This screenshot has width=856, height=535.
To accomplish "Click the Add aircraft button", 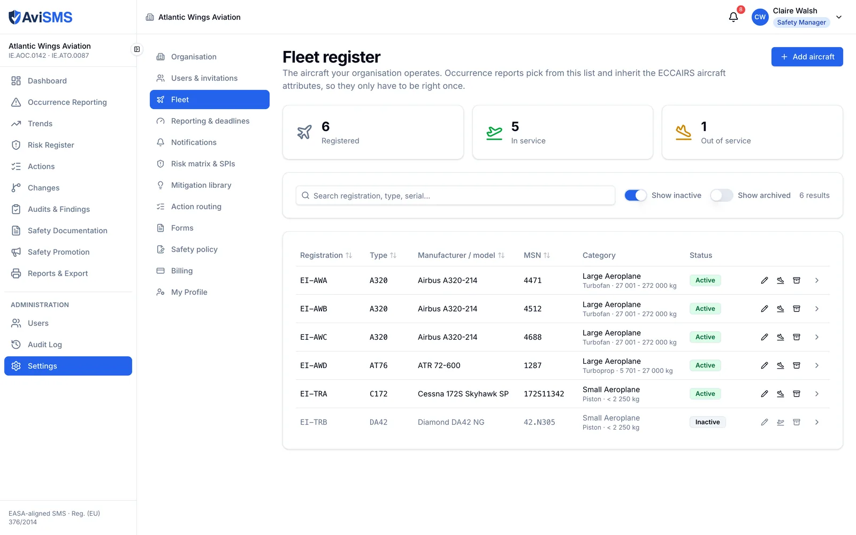I will [807, 57].
